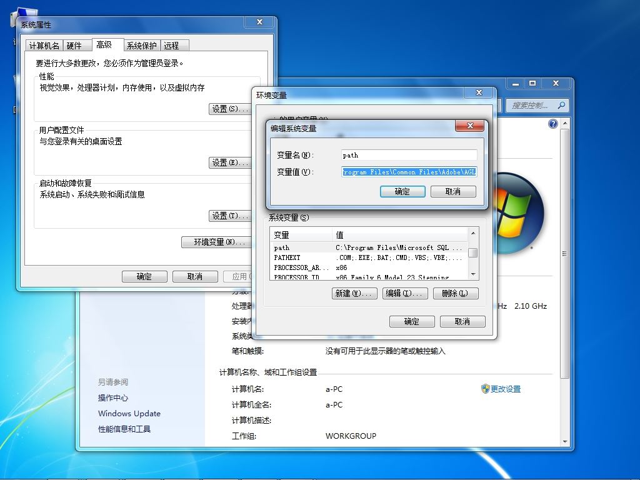
Task: Click 取消 in 系统属性 dialog
Action: (195, 276)
